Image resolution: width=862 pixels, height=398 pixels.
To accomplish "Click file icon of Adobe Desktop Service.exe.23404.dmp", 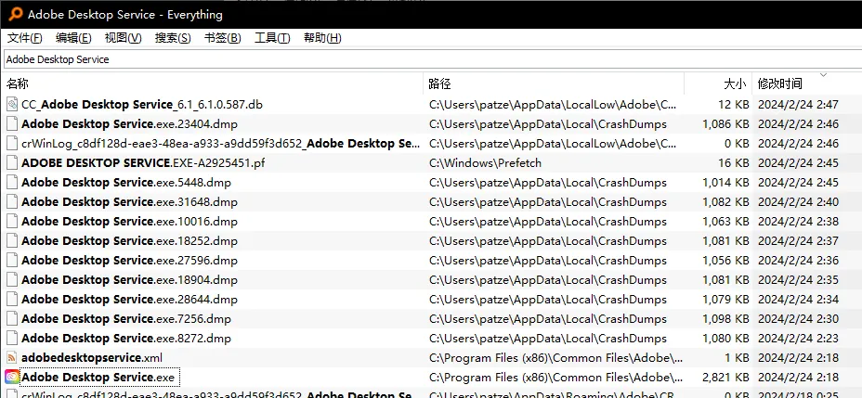I will point(12,124).
